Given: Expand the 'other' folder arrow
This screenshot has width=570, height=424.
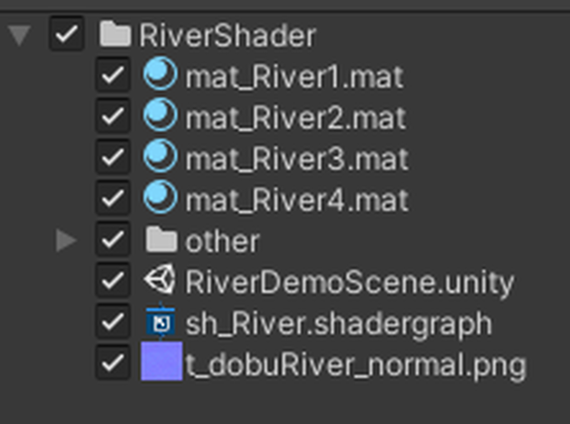Looking at the screenshot, I should tap(66, 240).
